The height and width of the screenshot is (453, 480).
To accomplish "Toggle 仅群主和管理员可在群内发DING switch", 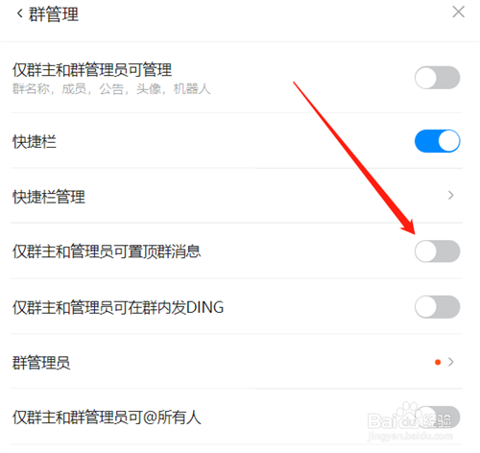I will click(437, 307).
